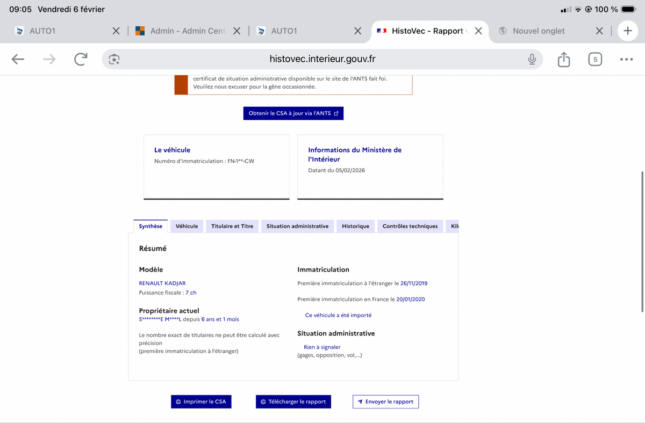Open the three-dot browser menu
645x423 pixels.
pos(626,59)
